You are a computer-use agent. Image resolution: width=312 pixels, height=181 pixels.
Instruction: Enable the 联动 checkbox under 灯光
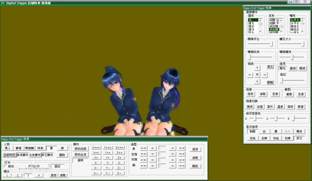[x=6, y=166]
